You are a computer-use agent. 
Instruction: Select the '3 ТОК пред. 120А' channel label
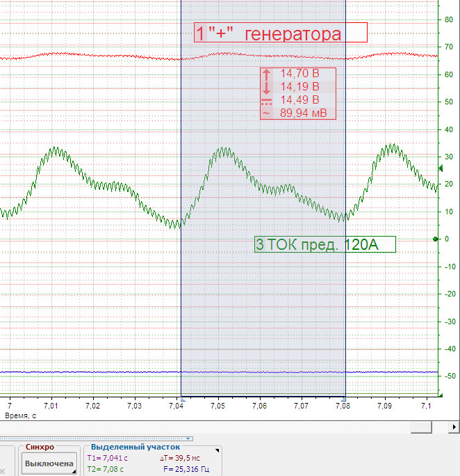tap(325, 244)
